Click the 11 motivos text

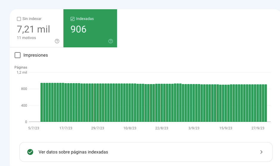pos(27,38)
